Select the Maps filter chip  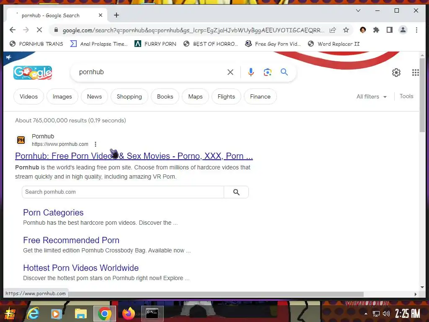pos(195,96)
